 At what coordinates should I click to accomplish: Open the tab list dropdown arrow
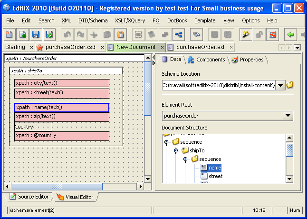[x=297, y=48]
